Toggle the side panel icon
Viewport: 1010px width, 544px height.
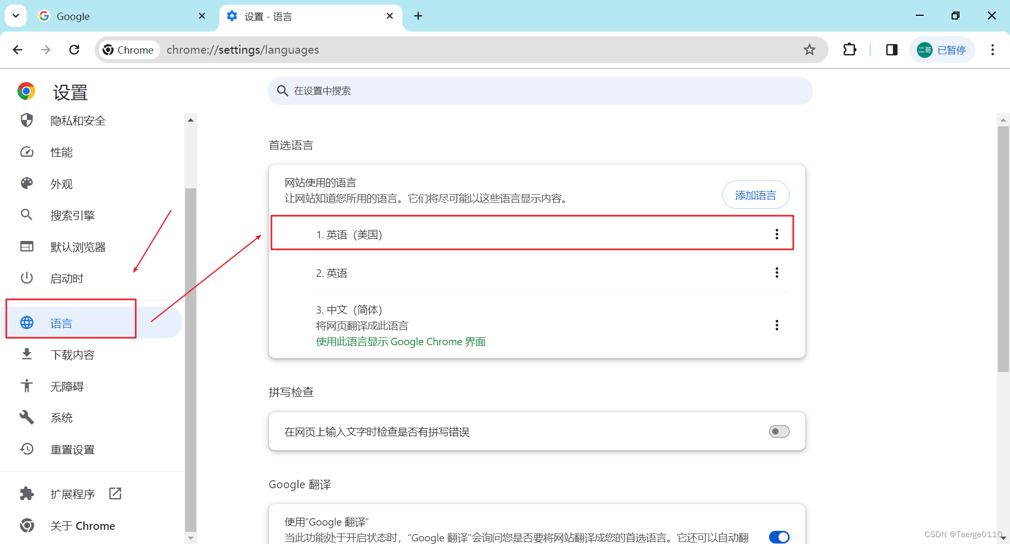click(892, 49)
